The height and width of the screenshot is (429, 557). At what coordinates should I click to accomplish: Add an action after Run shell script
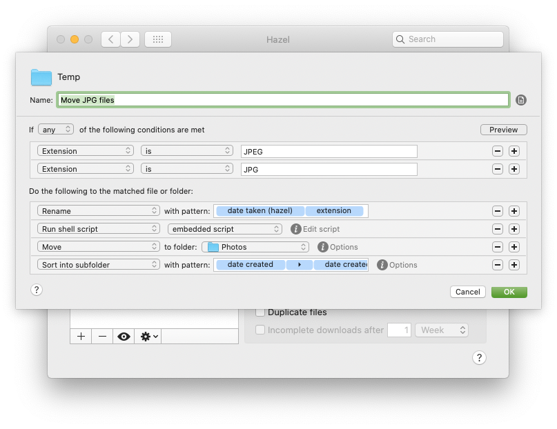coord(514,229)
